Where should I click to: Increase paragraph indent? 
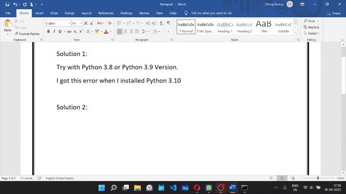tap(154, 23)
